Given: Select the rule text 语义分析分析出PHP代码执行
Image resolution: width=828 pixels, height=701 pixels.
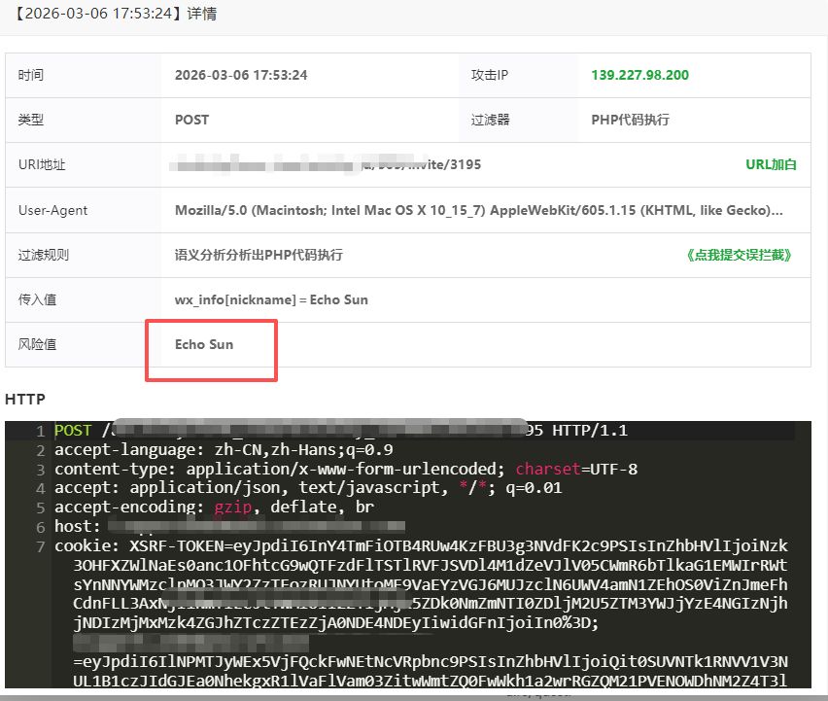Looking at the screenshot, I should click(259, 255).
